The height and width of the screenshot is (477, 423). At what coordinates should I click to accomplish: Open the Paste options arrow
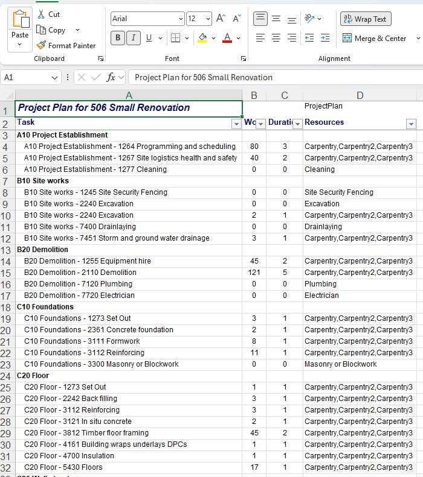pos(20,45)
